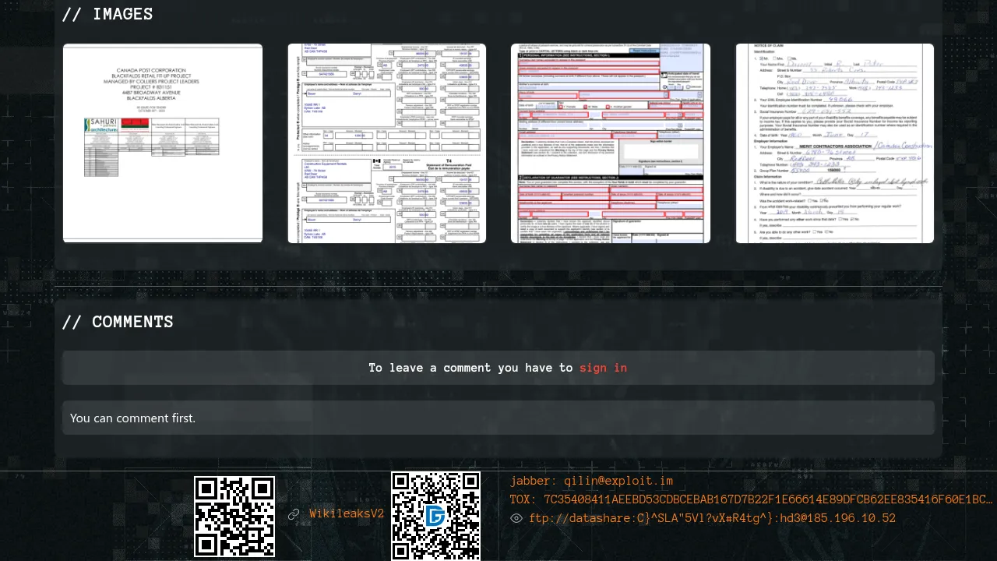Click the sign in link
The width and height of the screenshot is (997, 561).
[603, 368]
